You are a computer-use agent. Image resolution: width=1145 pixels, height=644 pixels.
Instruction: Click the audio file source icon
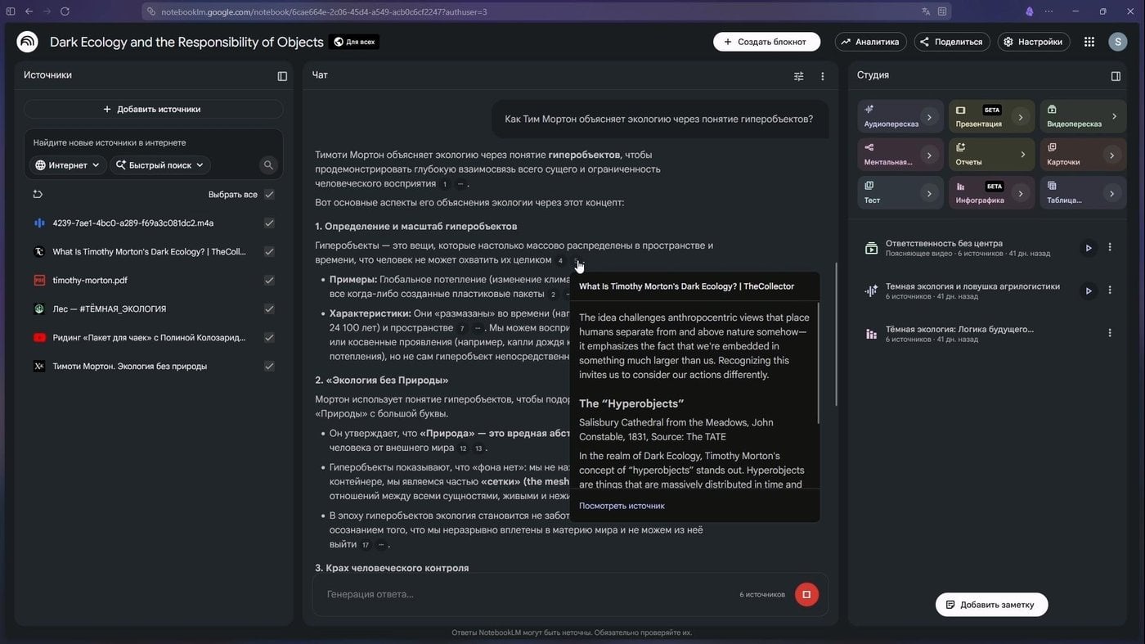pyautogui.click(x=38, y=223)
